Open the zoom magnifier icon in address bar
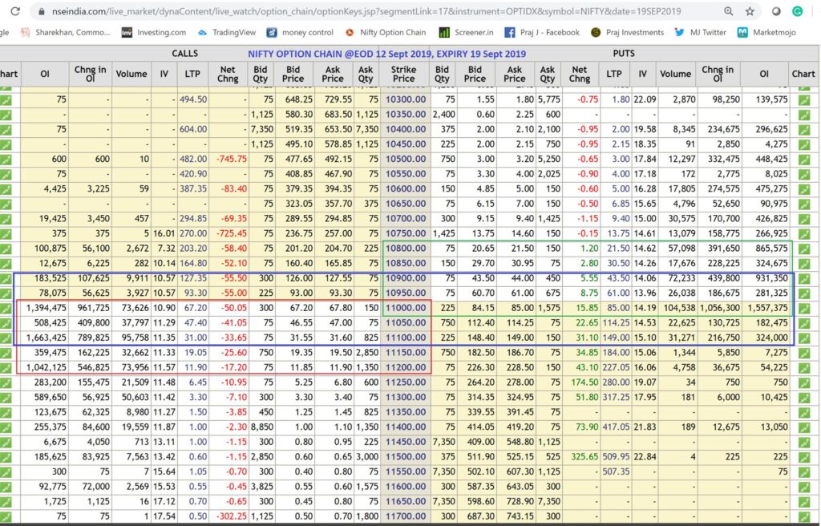 pyautogui.click(x=728, y=11)
